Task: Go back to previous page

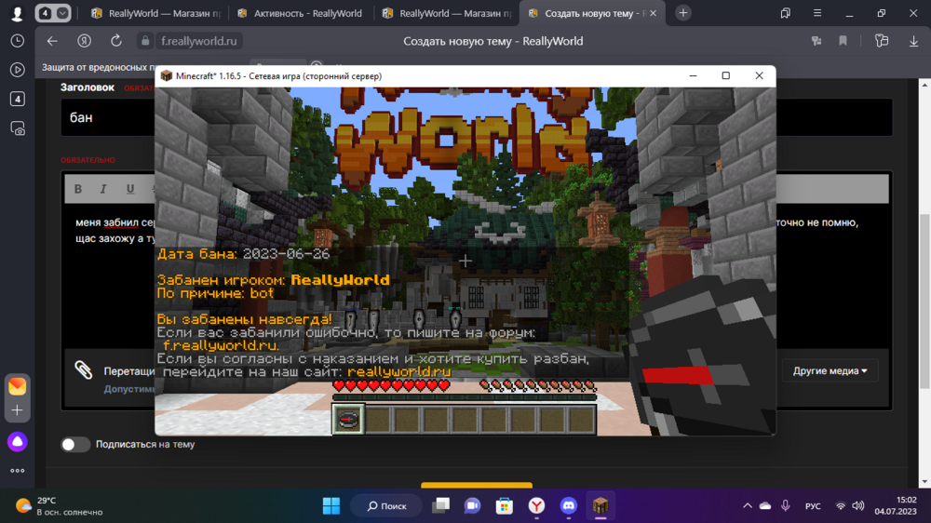Action: pos(52,41)
